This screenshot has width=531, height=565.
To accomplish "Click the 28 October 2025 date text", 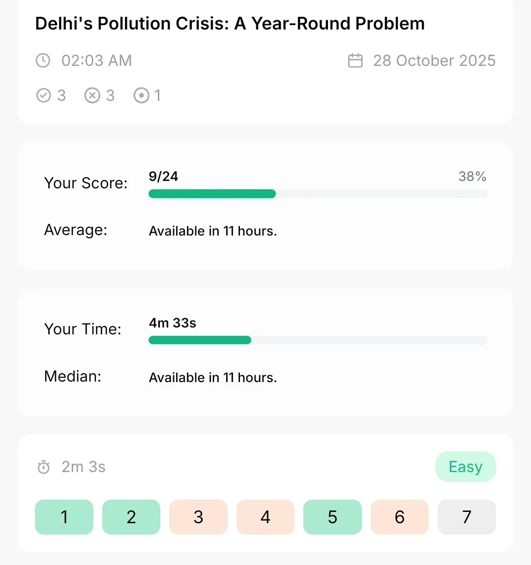I will point(435,60).
